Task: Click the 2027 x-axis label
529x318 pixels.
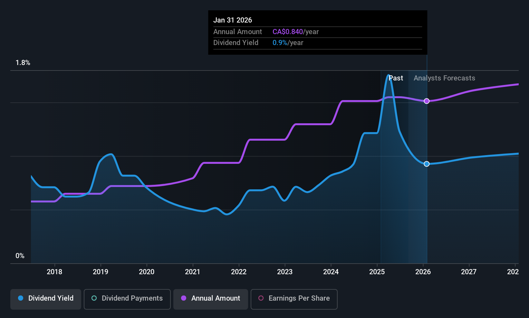Action: [x=469, y=272]
